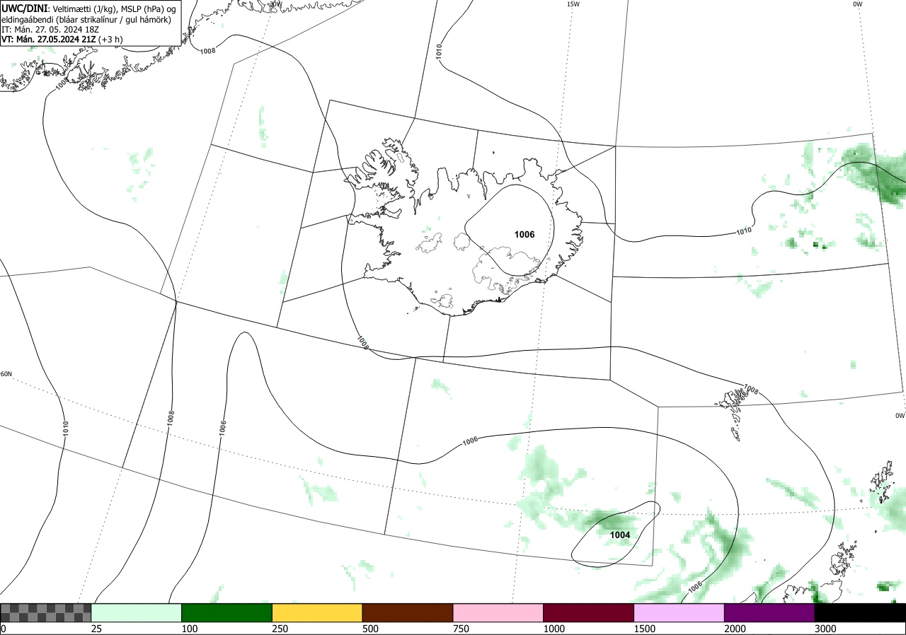Click the '60N' latitude label

[x=6, y=374]
